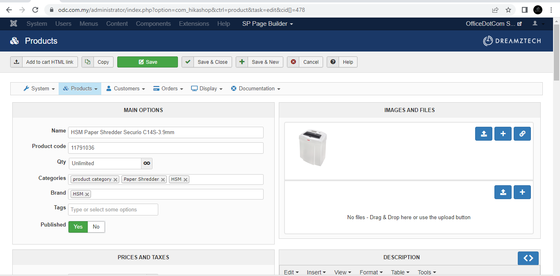Screen dimensions: 560x276
Task: Click the product Name input field
Action: [166, 132]
